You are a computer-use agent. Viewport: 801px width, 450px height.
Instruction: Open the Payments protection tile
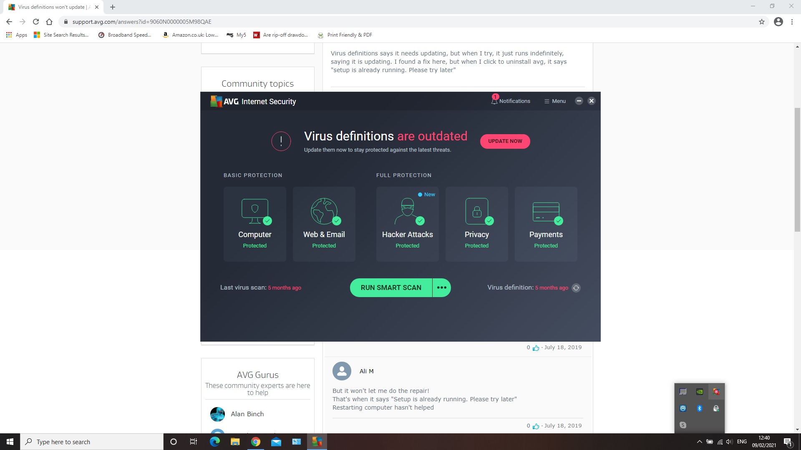(x=546, y=224)
